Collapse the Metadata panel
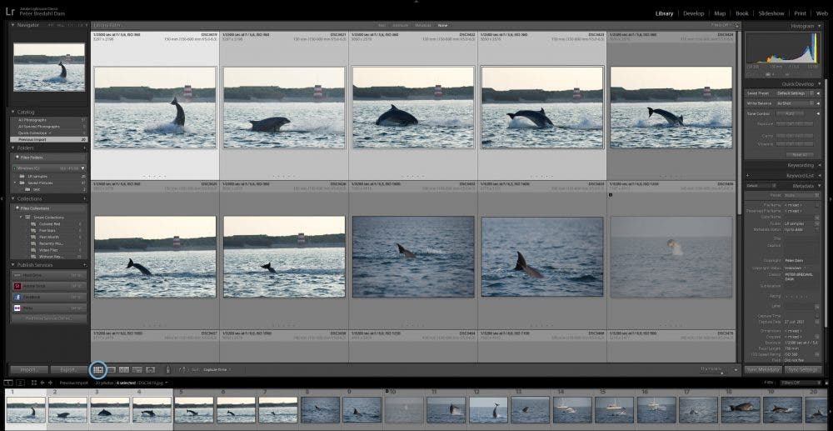This screenshot has height=431, width=833. pyautogui.click(x=819, y=186)
